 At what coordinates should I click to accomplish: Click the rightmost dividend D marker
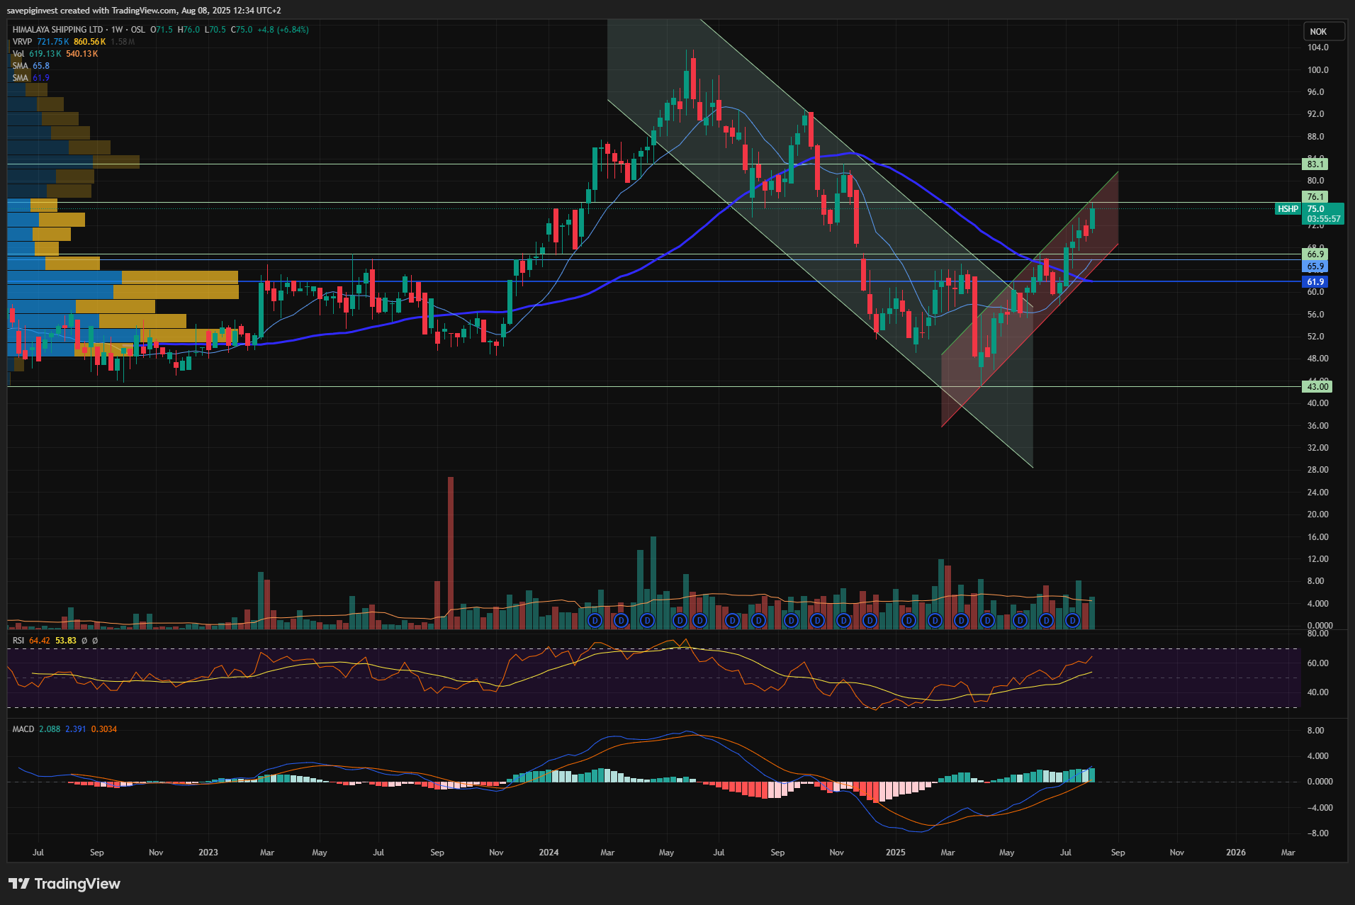click(x=1072, y=621)
